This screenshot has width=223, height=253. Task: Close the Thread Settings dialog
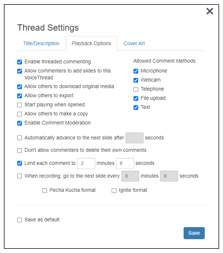(210, 12)
